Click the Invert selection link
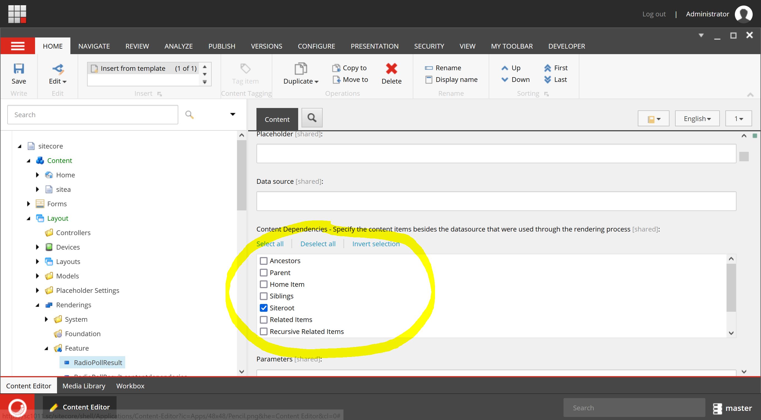This screenshot has width=761, height=420. [376, 244]
